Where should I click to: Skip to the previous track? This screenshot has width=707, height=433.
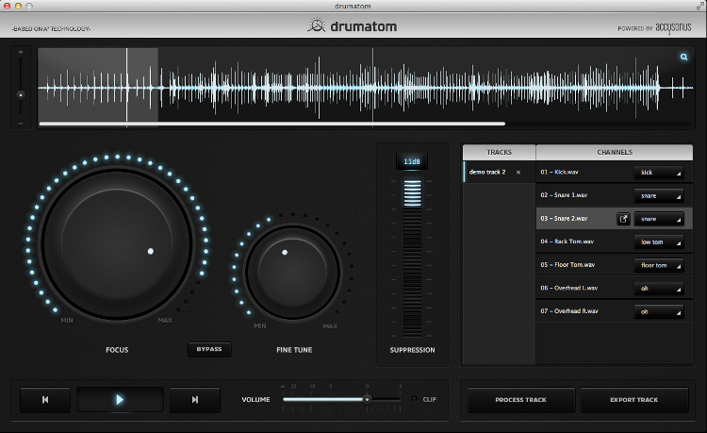[x=45, y=400]
